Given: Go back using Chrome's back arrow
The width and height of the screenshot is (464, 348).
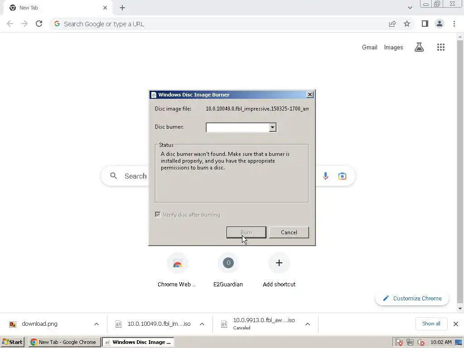Looking at the screenshot, I should (10, 24).
